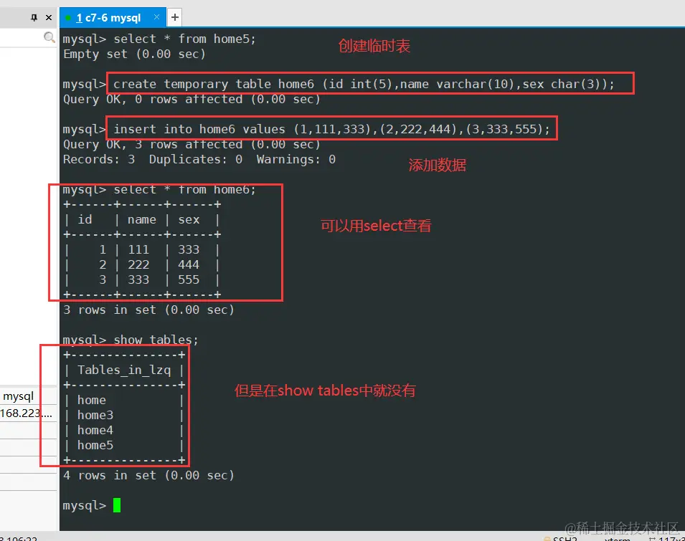Close the 'c7-6 mysql' tab
Image resolution: width=685 pixels, height=541 pixels.
157,17
